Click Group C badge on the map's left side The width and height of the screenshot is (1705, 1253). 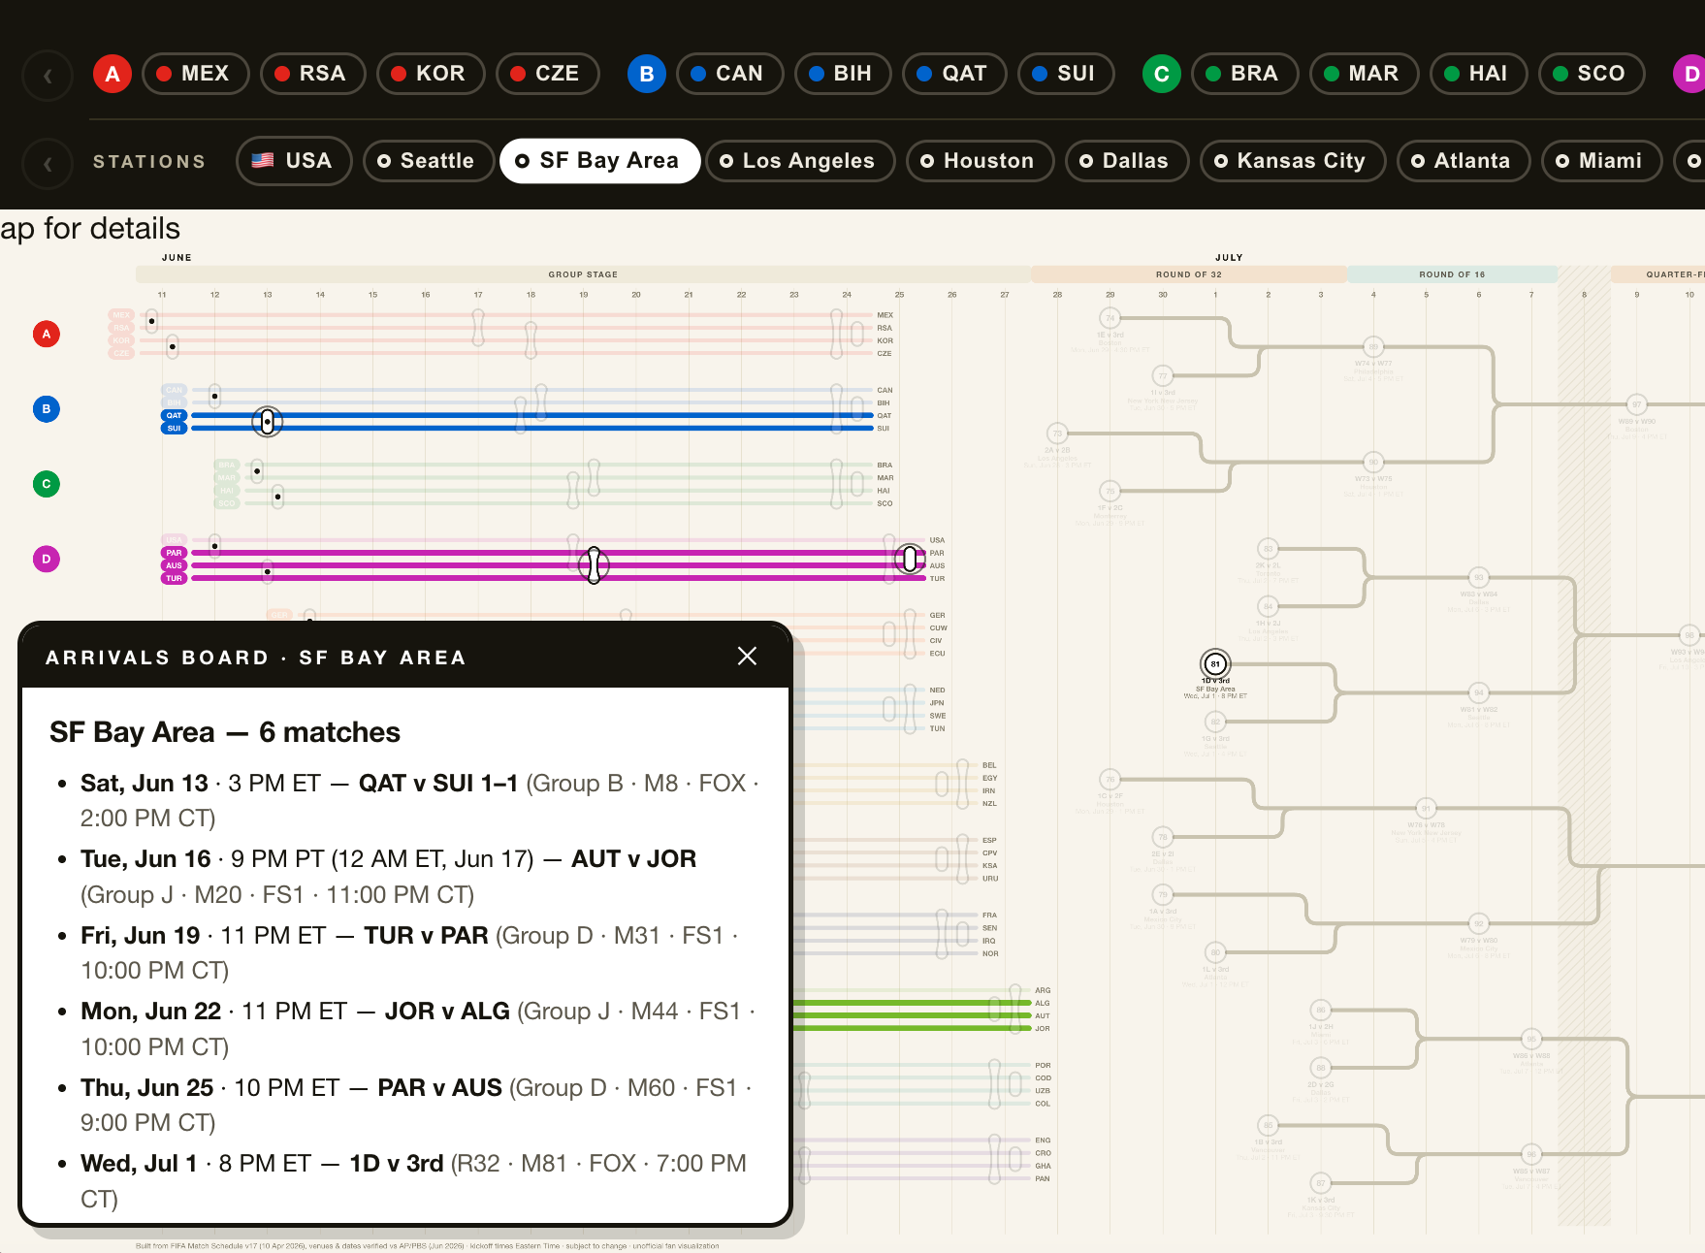tap(47, 483)
